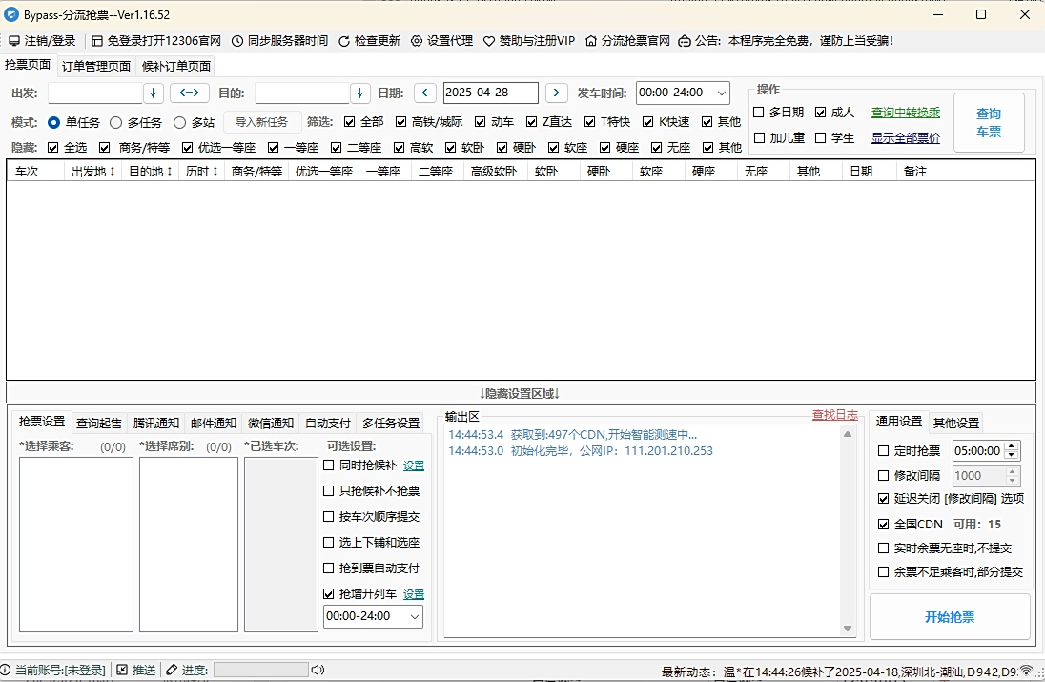Click the announcement 公告 icon
Image resolution: width=1045 pixels, height=682 pixels.
tap(685, 41)
